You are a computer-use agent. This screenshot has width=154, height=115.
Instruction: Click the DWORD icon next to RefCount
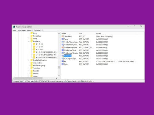point(63,56)
